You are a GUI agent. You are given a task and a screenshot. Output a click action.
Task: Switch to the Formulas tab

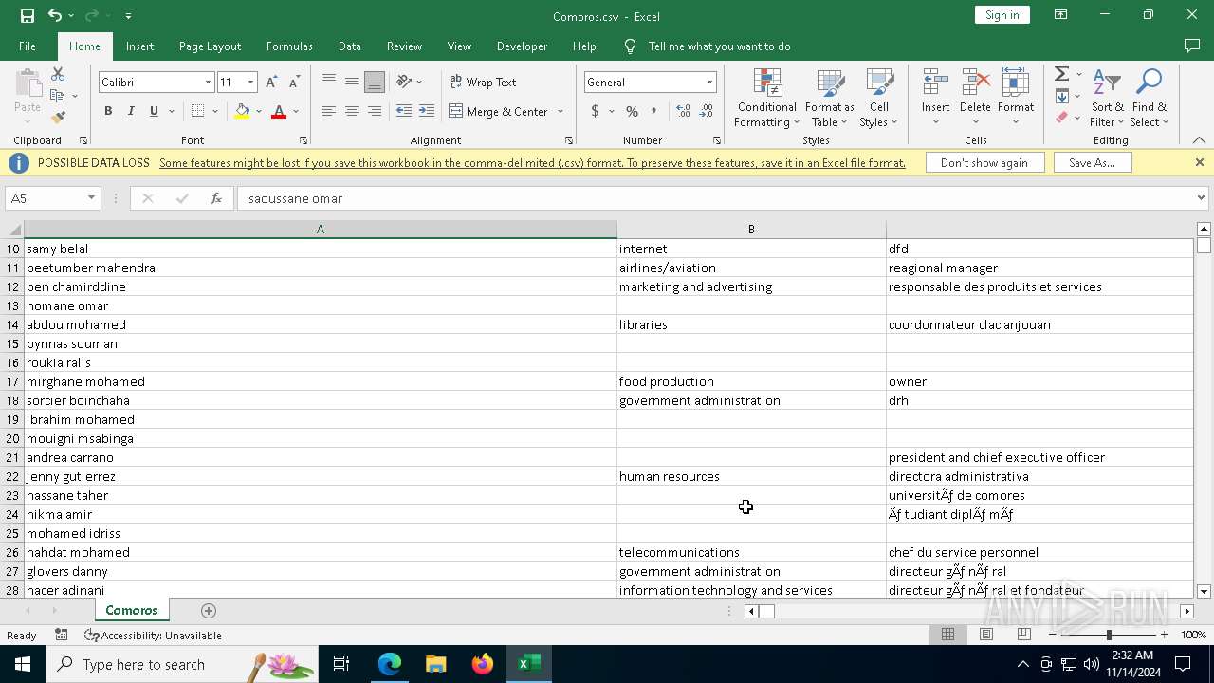(289, 46)
